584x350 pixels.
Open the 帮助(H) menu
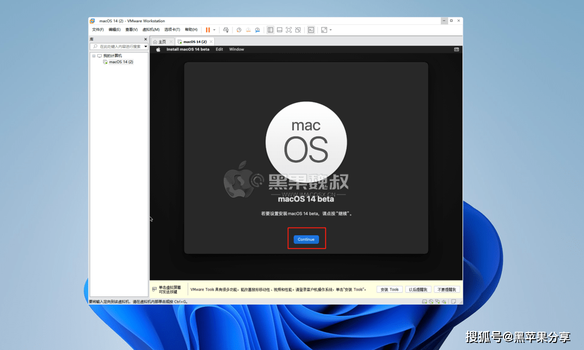pos(191,30)
